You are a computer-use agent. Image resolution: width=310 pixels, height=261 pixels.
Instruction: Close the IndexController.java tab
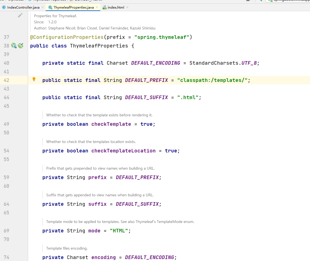point(43,7)
